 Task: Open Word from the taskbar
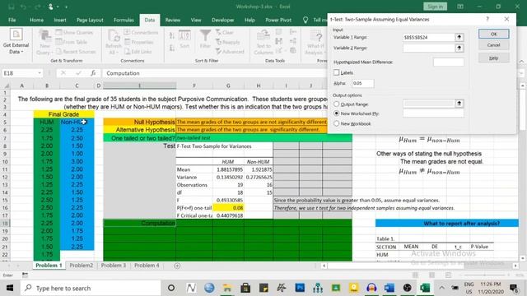389,288
